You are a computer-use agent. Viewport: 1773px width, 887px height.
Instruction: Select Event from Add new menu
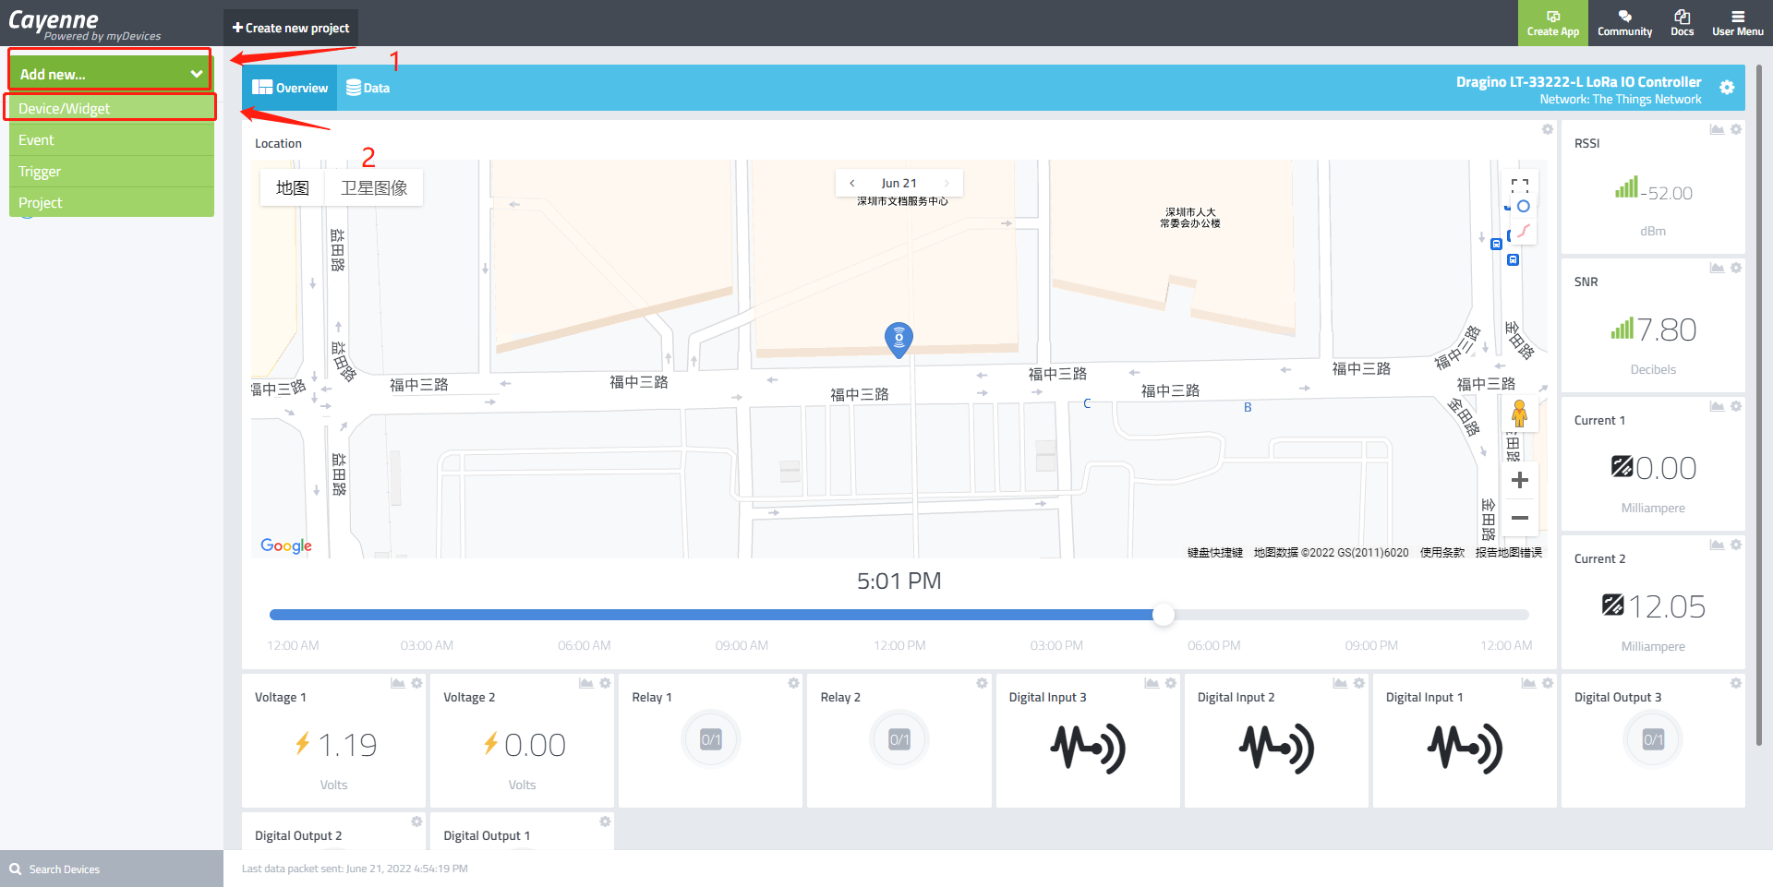pyautogui.click(x=111, y=140)
